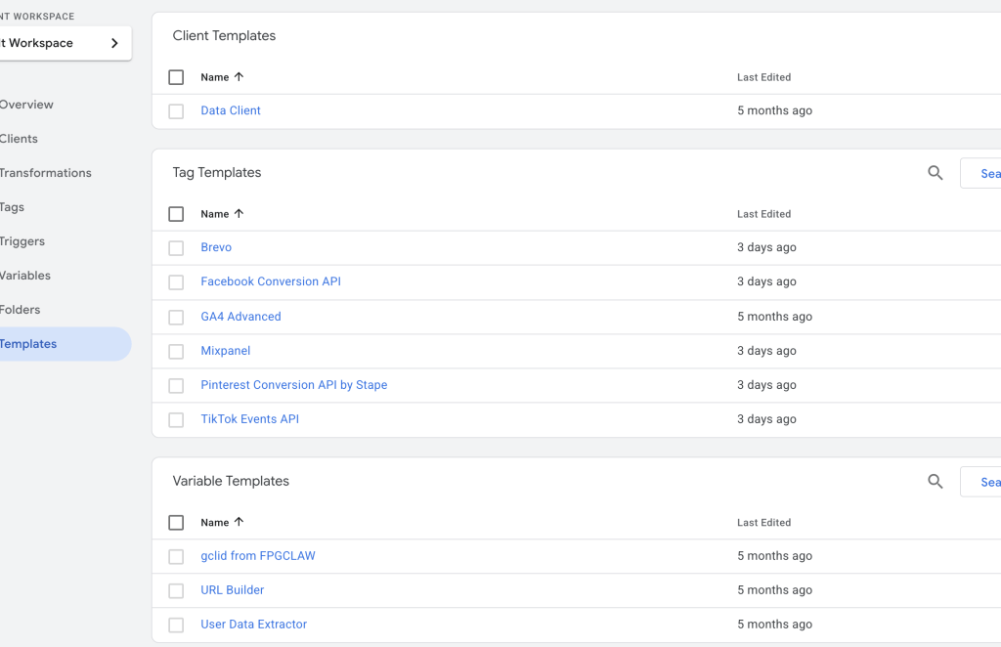1001x647 pixels.
Task: Select all Tag Templates checkbox
Action: [x=176, y=214]
